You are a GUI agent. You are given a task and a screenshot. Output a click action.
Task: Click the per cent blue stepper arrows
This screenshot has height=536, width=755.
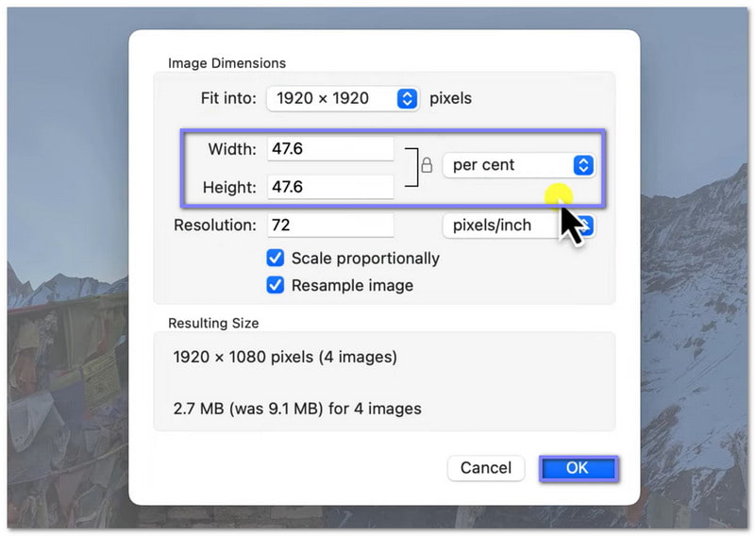tap(583, 165)
